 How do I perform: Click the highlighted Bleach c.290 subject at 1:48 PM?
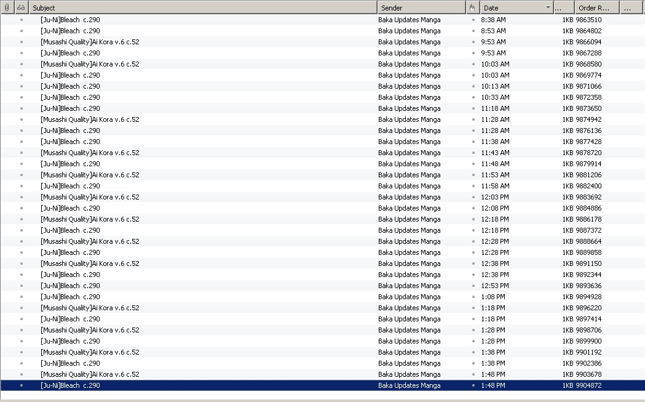70,385
